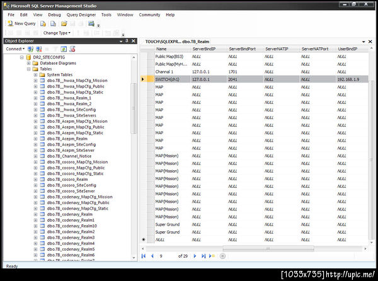Go to the previous row icon

pos(152,256)
